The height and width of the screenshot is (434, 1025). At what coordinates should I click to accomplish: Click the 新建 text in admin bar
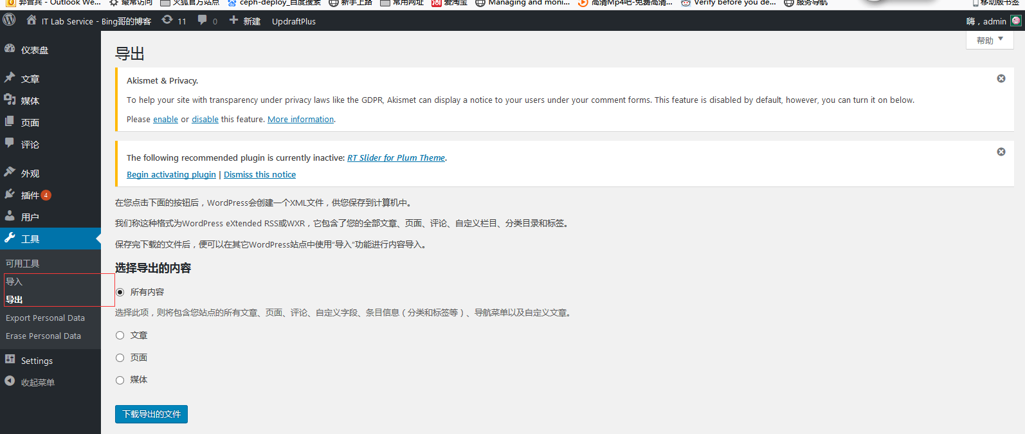pyautogui.click(x=252, y=21)
